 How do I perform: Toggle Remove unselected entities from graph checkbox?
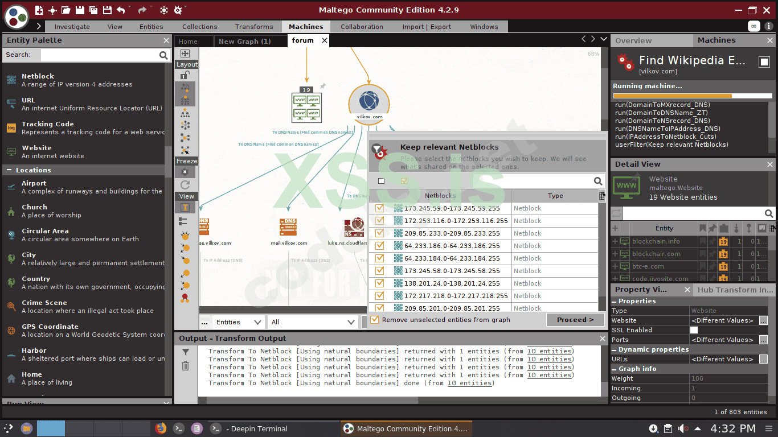375,320
